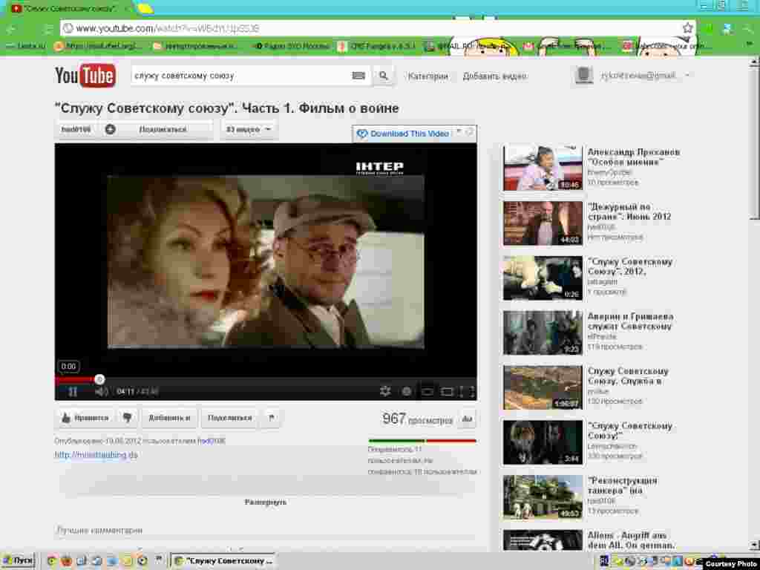Screen dimensions: 760x570
Task: Open on-screen keyboard icon in search box
Action: (x=358, y=76)
